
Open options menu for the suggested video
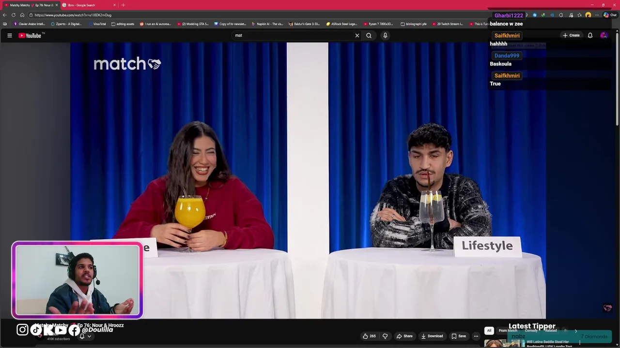(579, 343)
